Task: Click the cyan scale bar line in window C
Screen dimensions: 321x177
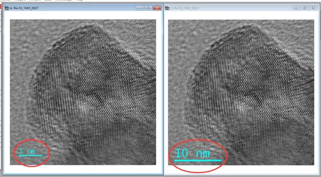Action: click(198, 160)
